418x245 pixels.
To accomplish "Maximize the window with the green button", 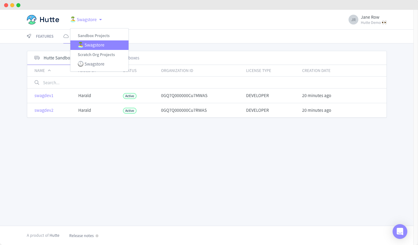I will tap(18, 5).
